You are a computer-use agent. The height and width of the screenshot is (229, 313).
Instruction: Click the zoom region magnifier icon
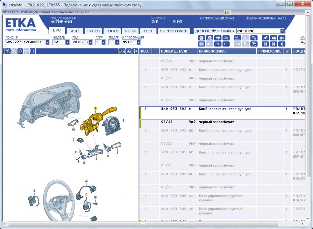(20, 51)
